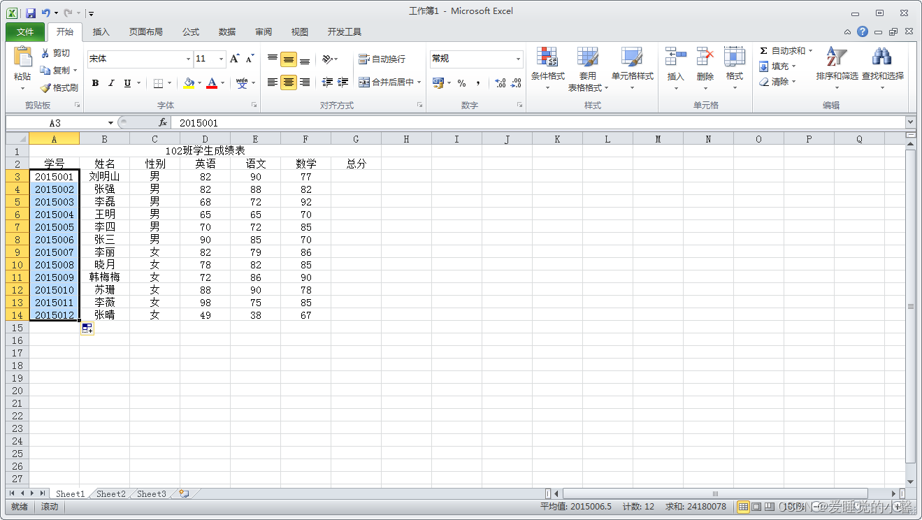Click the Cut (剪切) scissors button
This screenshot has height=520, width=922.
point(56,53)
